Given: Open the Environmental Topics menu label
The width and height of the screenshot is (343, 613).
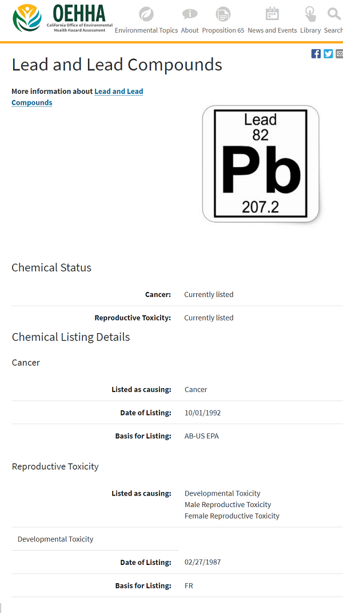Looking at the screenshot, I should [146, 30].
